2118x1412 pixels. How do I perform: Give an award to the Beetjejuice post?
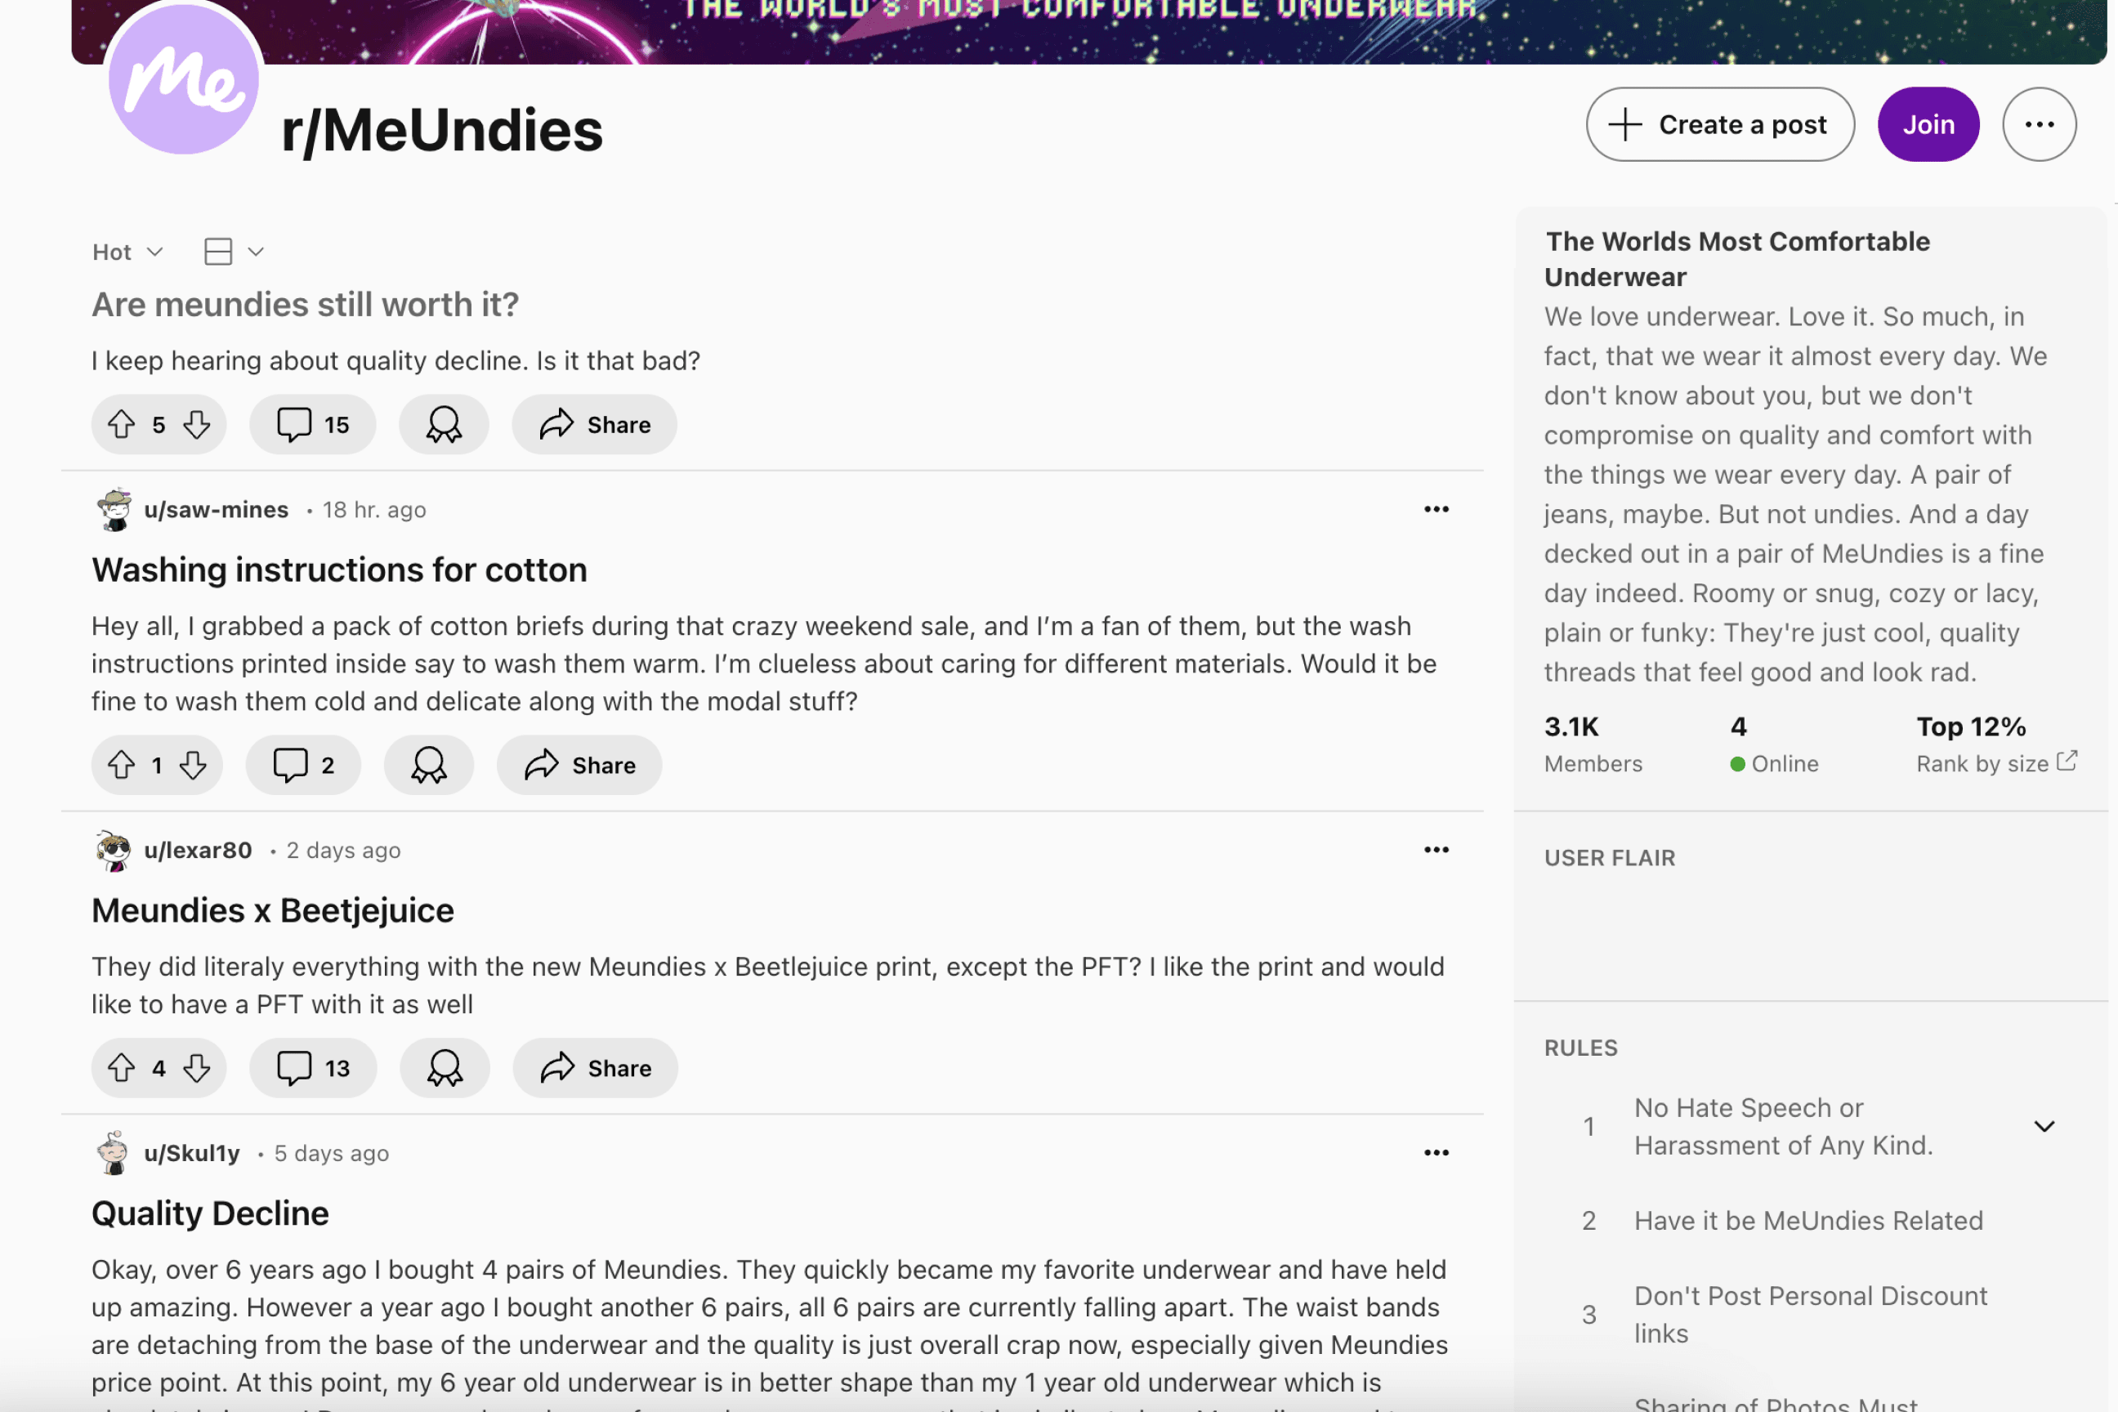(444, 1068)
